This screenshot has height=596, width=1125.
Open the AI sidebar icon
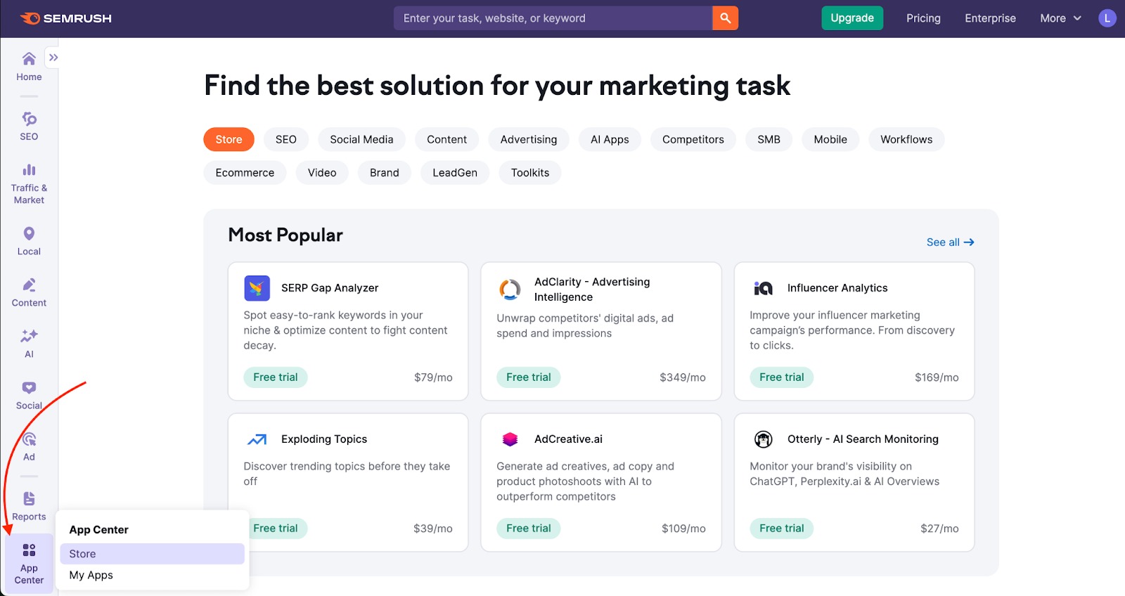[29, 344]
